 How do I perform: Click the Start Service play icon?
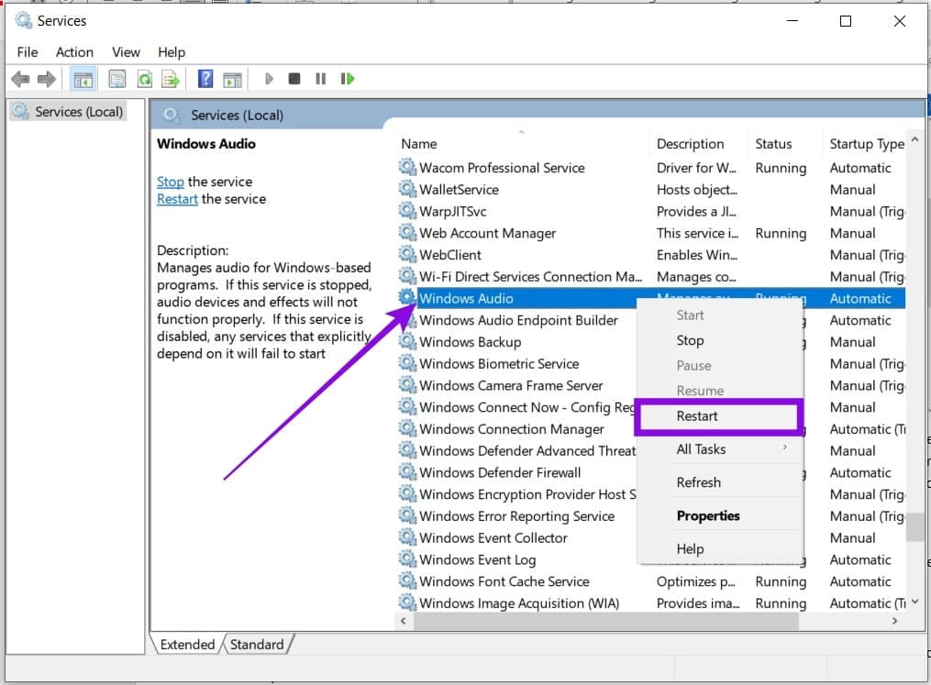coord(269,78)
